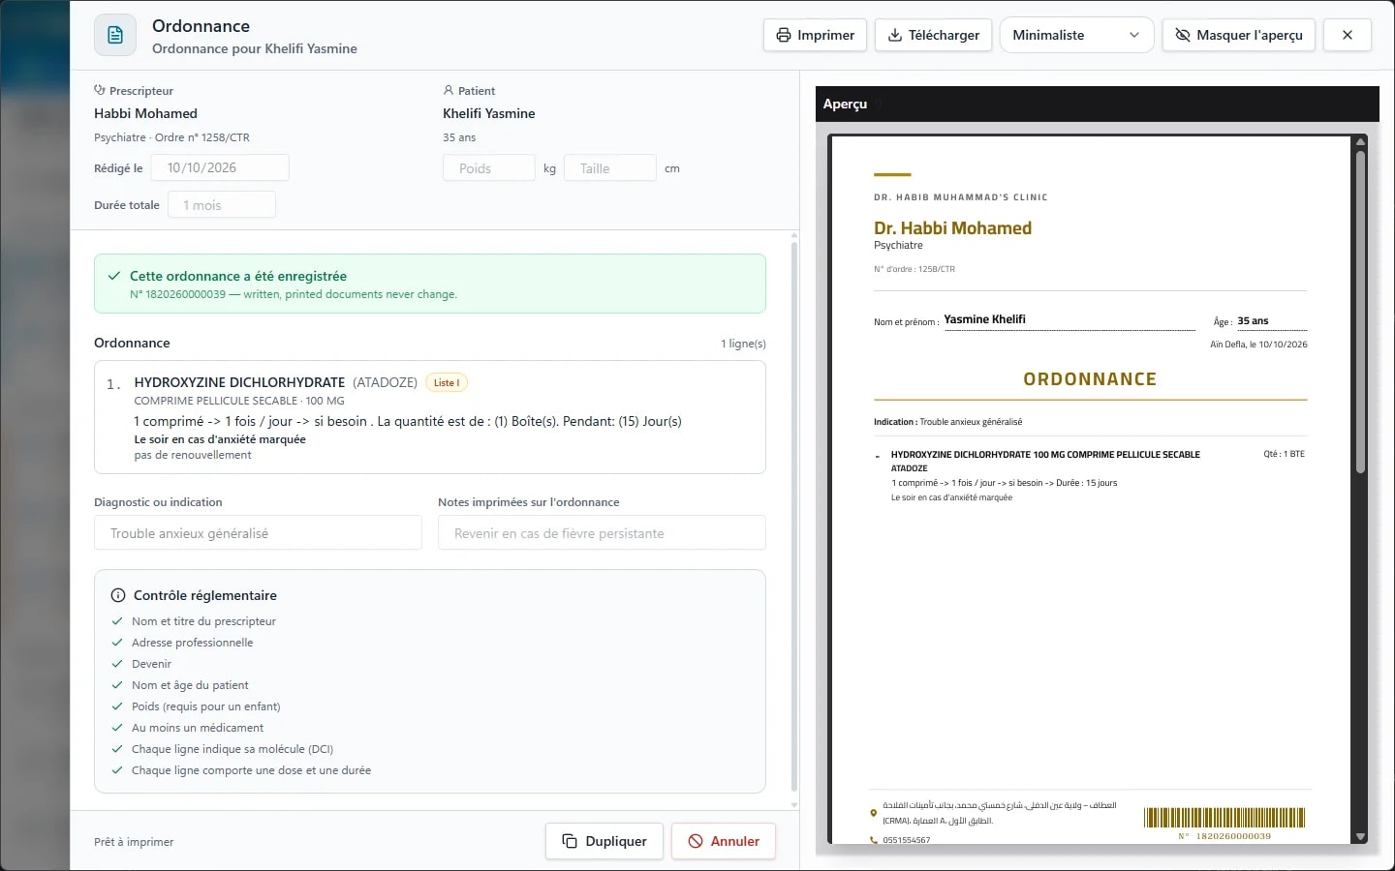Click the preview vertical scrollbar thumb

coord(1360,312)
